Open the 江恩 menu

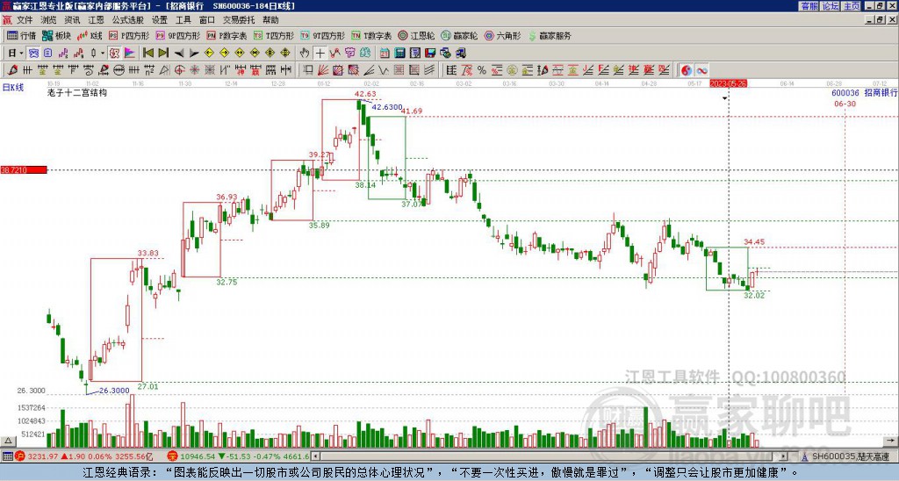coord(96,20)
